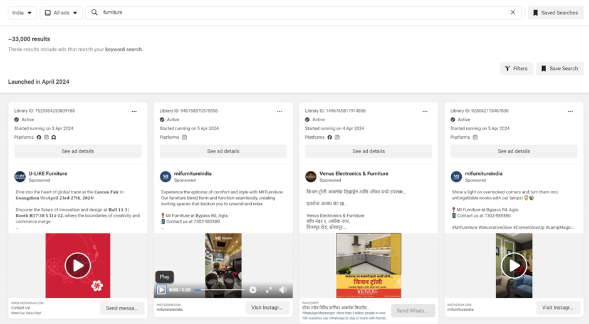The width and height of the screenshot is (589, 324).
Task: Click the U-LIKE Furniture advertiser name
Action: point(48,174)
